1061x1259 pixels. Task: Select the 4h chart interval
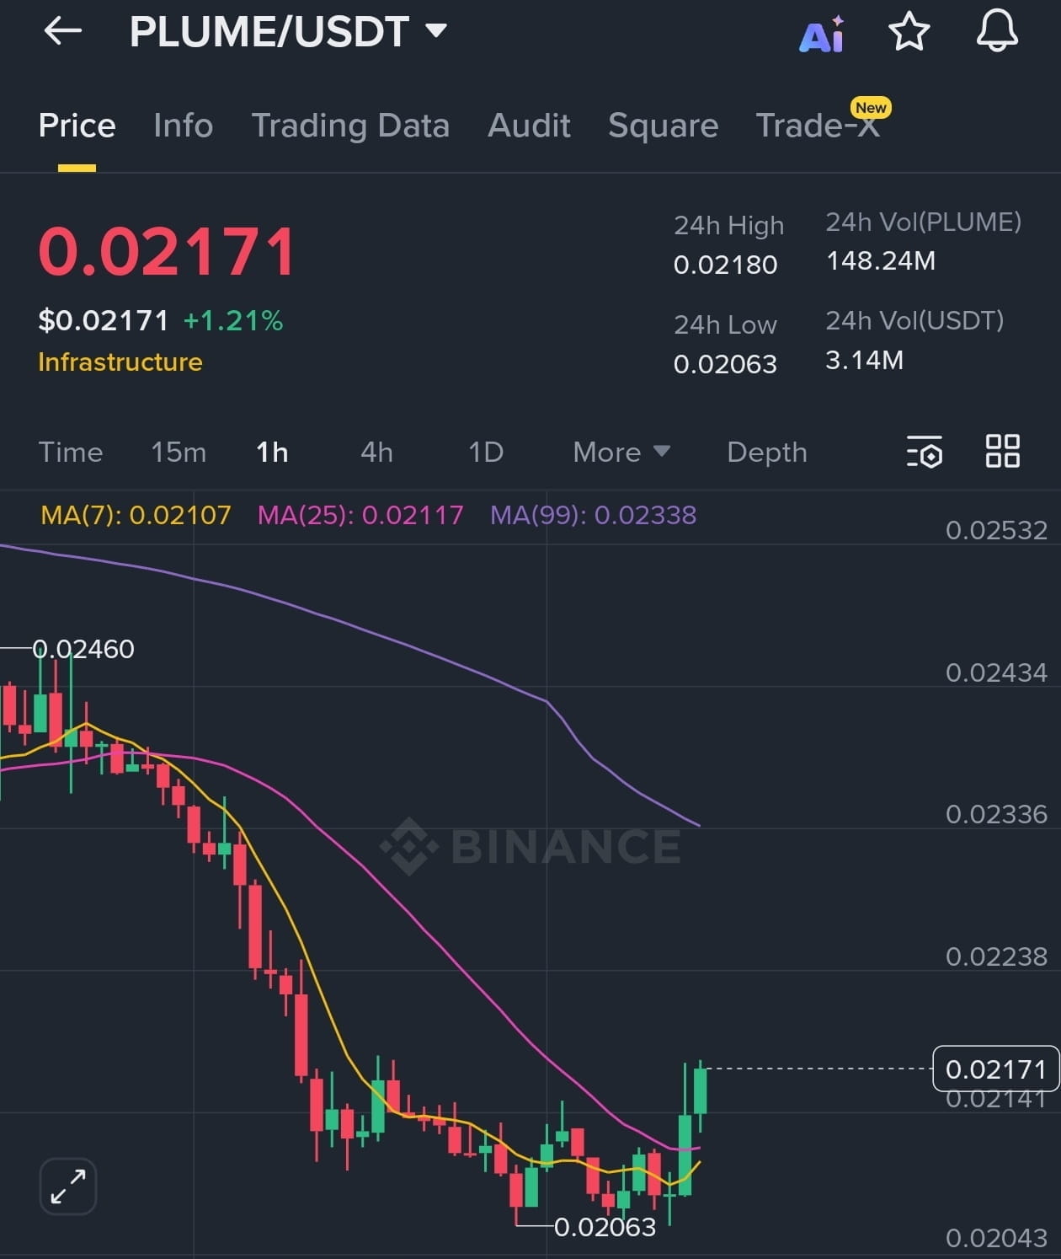[376, 453]
